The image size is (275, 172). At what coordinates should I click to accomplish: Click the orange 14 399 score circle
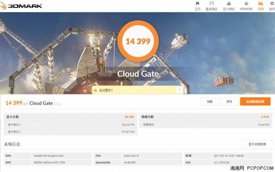(138, 41)
